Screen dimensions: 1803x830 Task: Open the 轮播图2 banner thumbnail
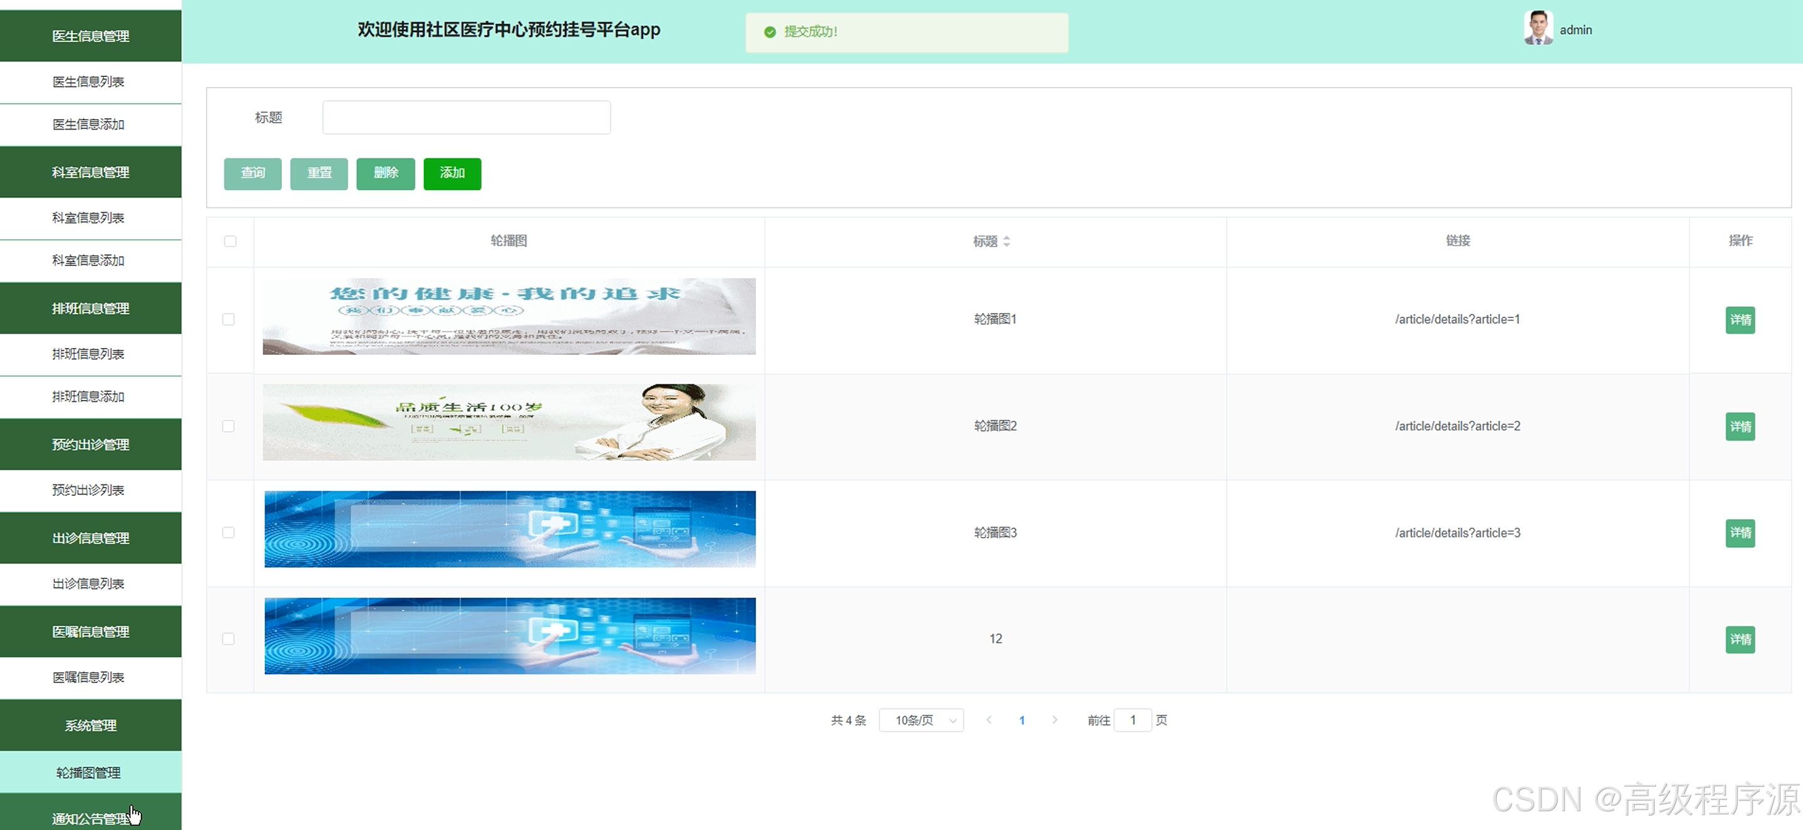pos(509,422)
